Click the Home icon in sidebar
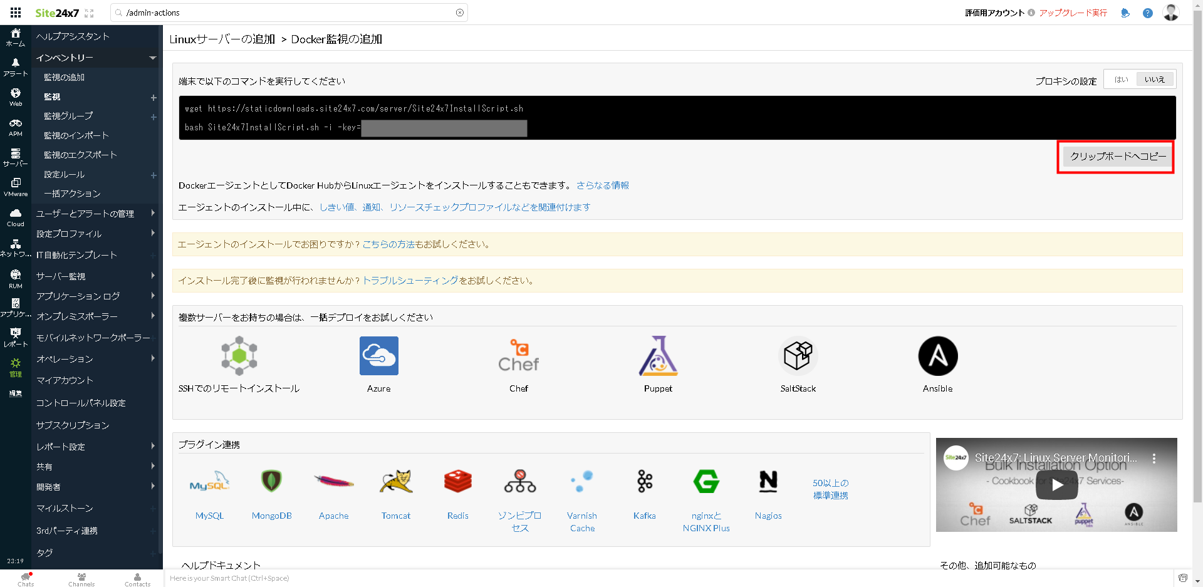This screenshot has height=587, width=1203. point(16,37)
